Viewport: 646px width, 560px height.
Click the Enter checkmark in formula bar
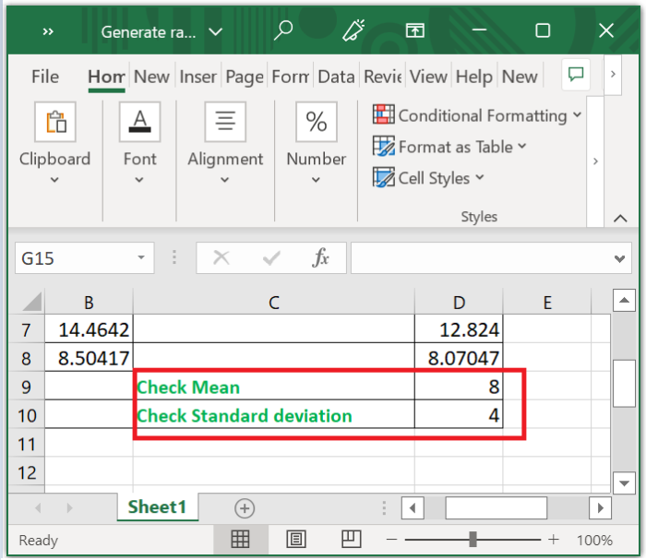pyautogui.click(x=271, y=258)
